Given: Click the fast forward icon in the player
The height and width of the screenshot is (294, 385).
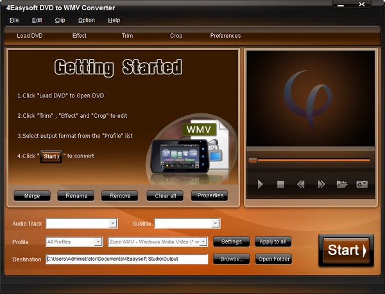Looking at the screenshot, I should [x=321, y=184].
